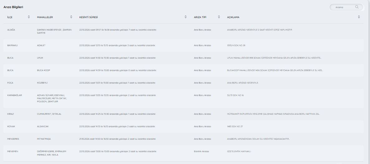Select the KONAK ALSANCAK row

point(183,127)
